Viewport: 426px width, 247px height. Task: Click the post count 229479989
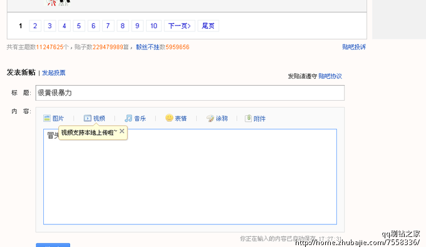pyautogui.click(x=108, y=47)
